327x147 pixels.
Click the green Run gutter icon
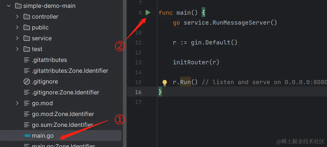click(x=148, y=13)
